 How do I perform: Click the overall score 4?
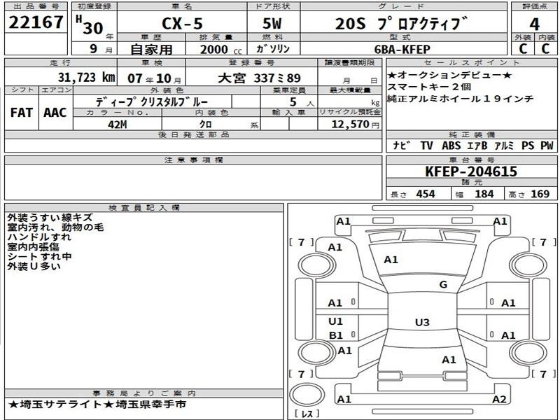click(x=534, y=24)
